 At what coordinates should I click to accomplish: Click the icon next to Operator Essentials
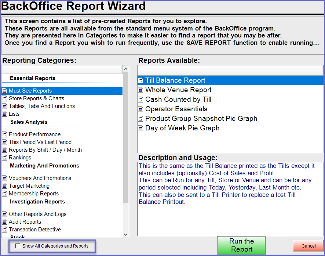pos(140,109)
